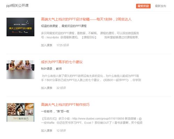Select the 最受欢迎 sorting tab
Viewport: 174px width, 139px height.
click(x=143, y=6)
